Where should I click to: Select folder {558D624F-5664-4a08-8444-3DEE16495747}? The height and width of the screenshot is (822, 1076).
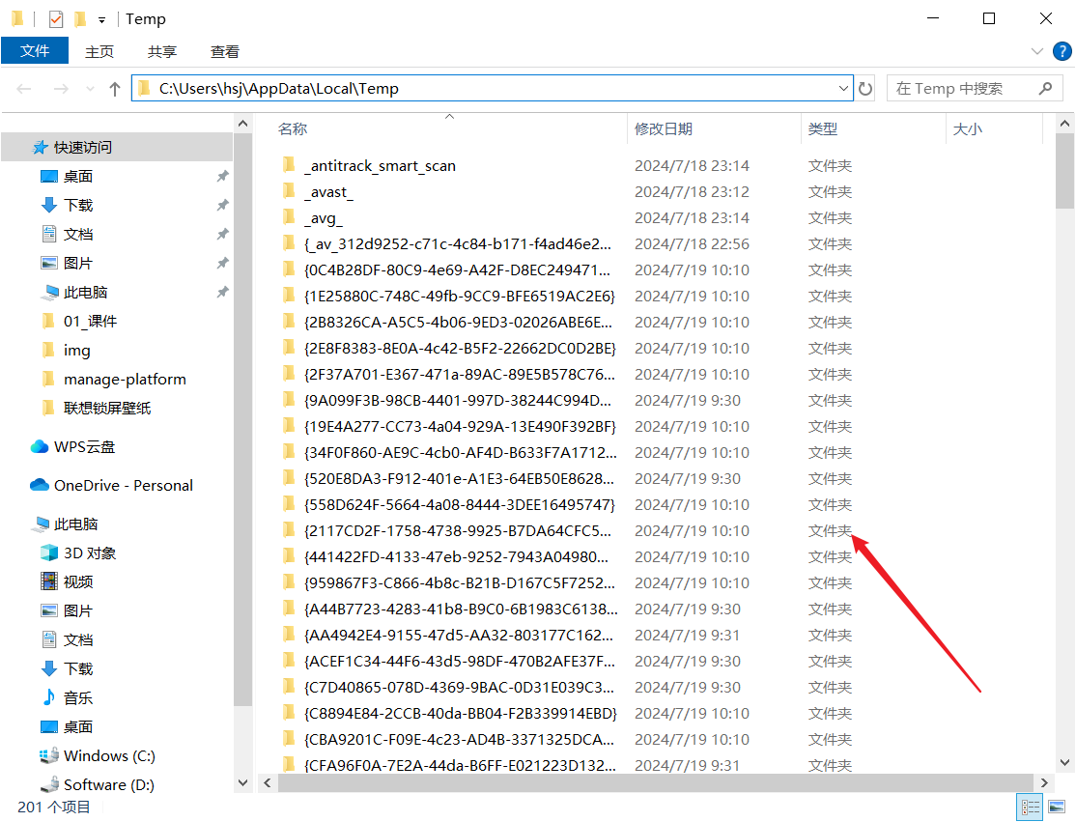point(459,504)
